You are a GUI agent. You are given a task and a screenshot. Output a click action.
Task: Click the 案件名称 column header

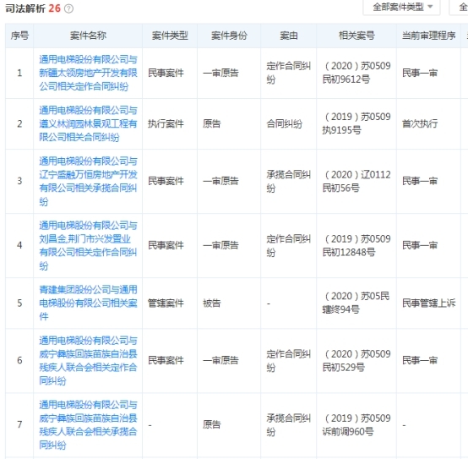pos(88,36)
